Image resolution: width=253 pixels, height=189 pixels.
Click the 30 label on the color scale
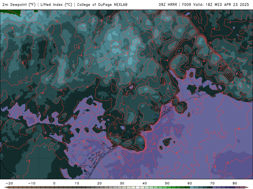tap(122, 183)
